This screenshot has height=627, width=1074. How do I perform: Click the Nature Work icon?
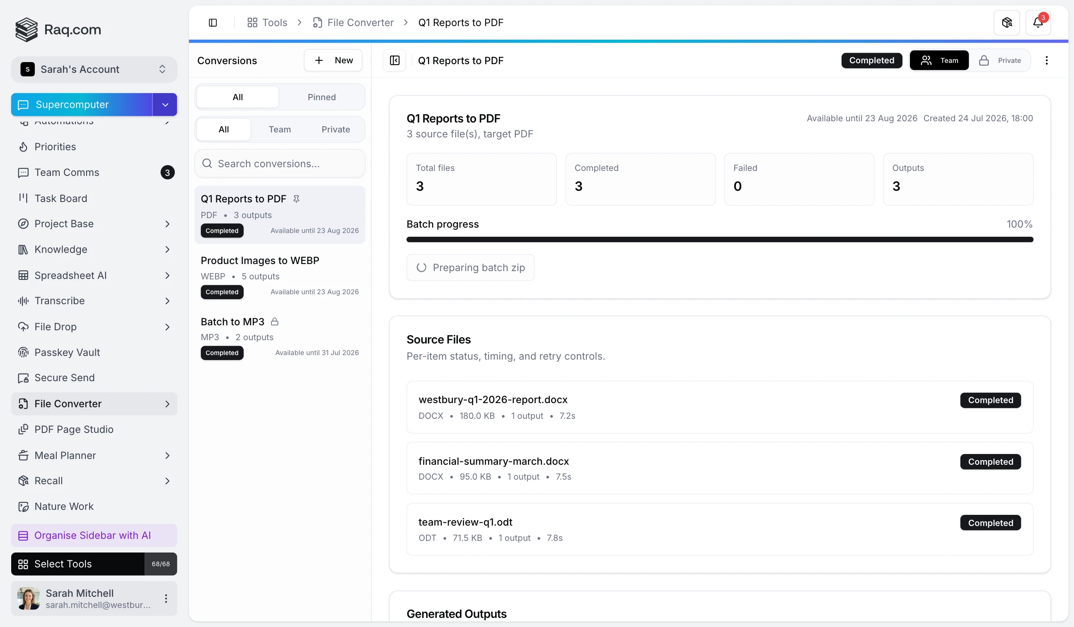click(x=24, y=507)
